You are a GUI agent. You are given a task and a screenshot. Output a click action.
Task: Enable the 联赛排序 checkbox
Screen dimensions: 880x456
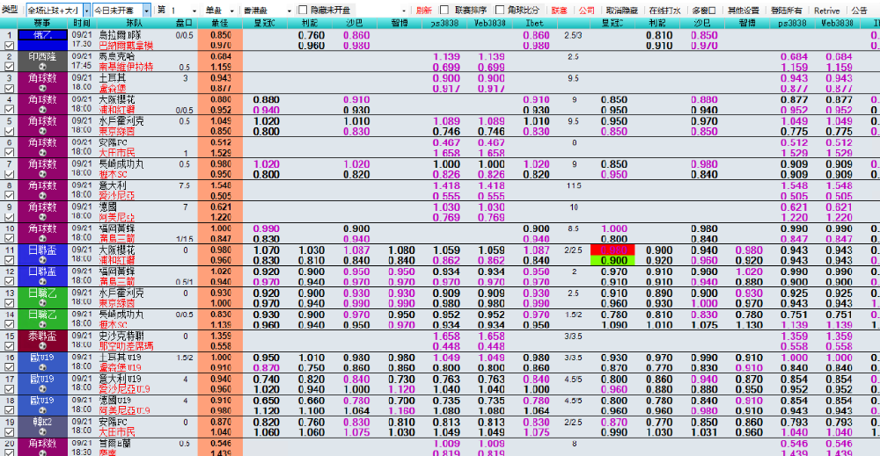444,10
